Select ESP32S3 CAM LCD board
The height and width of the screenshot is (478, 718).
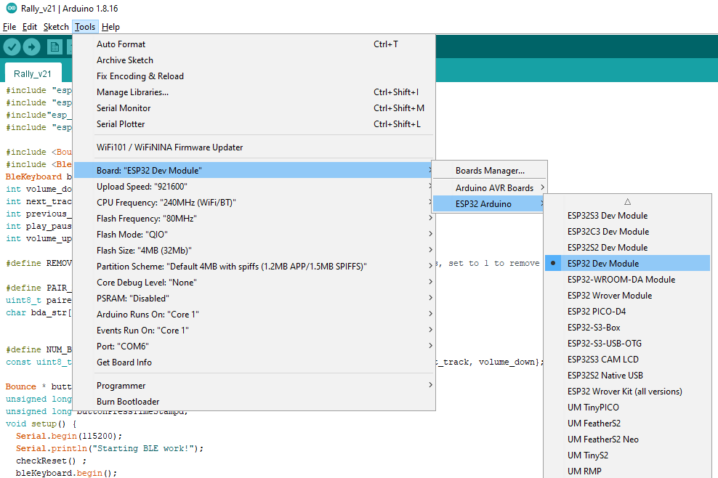pos(627,360)
